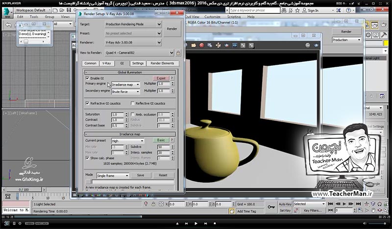Click the Reset button for irradiance map
This screenshot has height=229, width=392.
point(163,175)
